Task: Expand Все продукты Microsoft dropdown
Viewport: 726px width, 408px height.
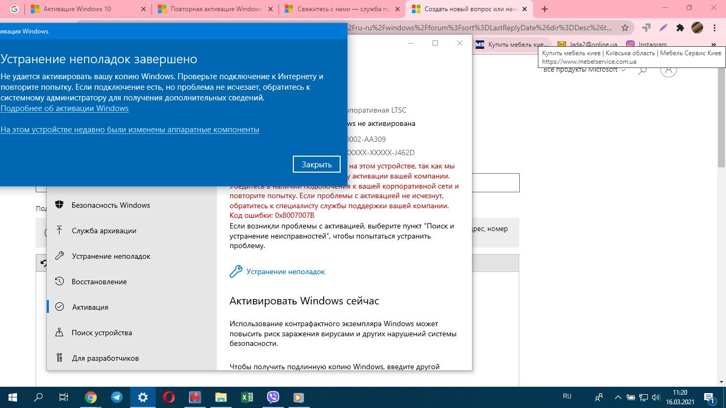Action: click(x=585, y=70)
